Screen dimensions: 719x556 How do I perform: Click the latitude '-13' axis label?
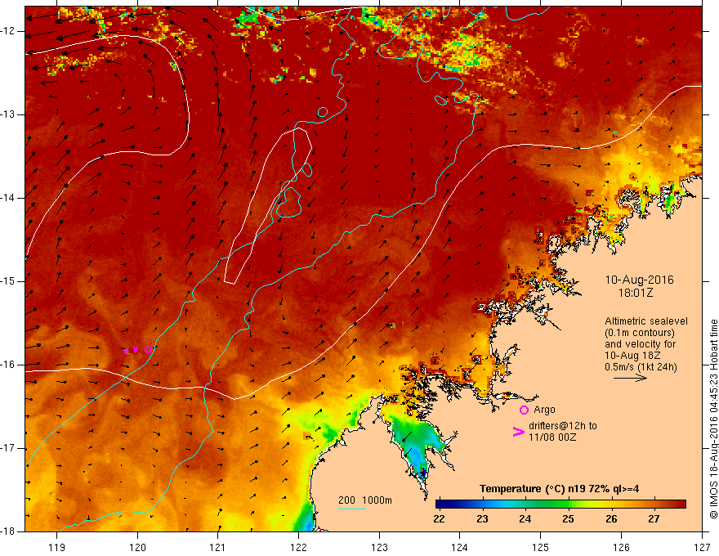click(x=8, y=114)
